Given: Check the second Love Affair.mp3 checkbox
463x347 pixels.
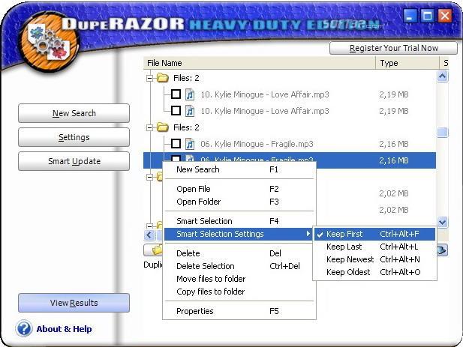Looking at the screenshot, I should click(176, 111).
